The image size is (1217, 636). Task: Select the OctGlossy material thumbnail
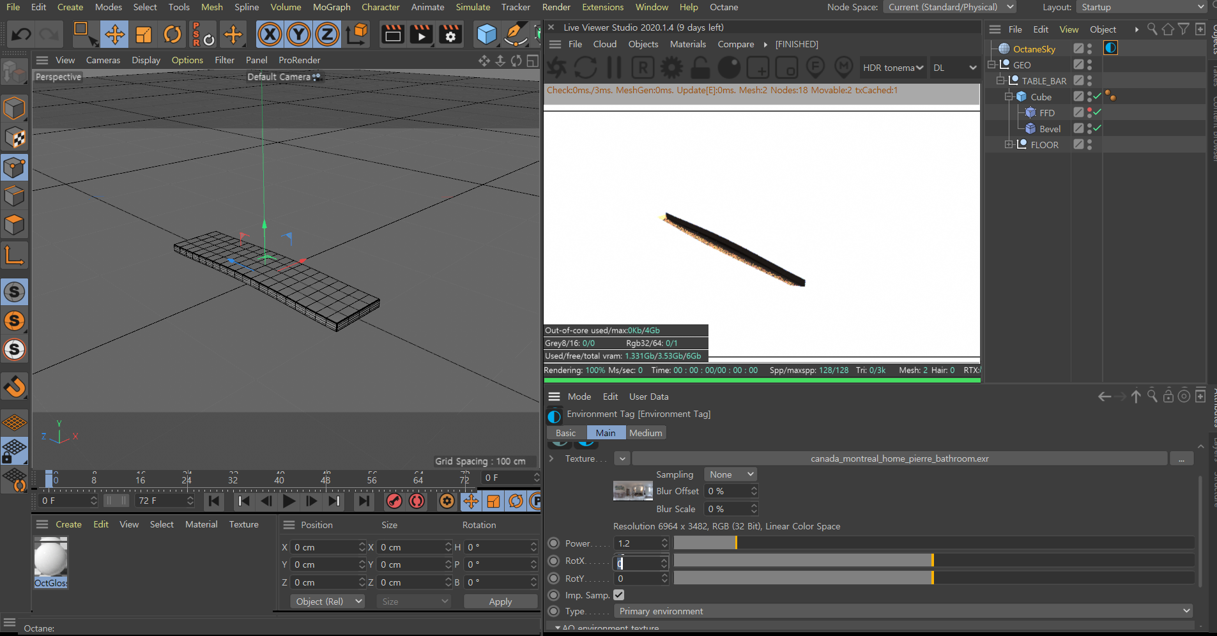50,558
